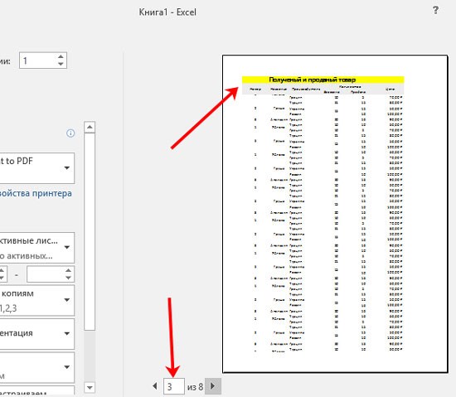The height and width of the screenshot is (397, 456).
Task: Click the settings scrollbar down arrow
Action: click(x=90, y=387)
